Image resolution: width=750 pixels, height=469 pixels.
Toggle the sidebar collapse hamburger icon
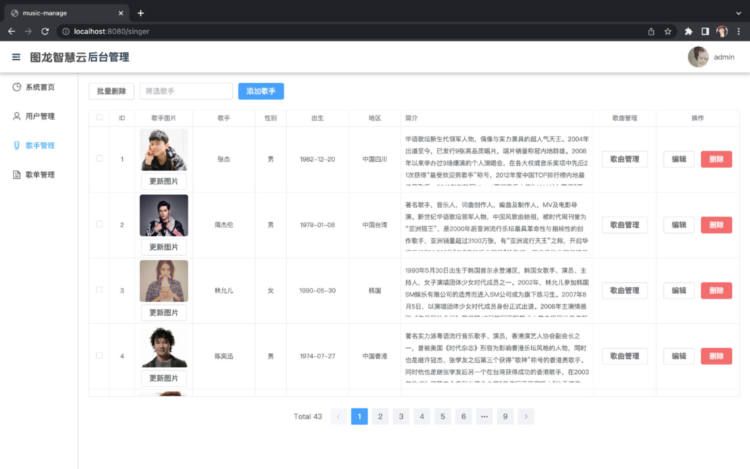pos(16,57)
